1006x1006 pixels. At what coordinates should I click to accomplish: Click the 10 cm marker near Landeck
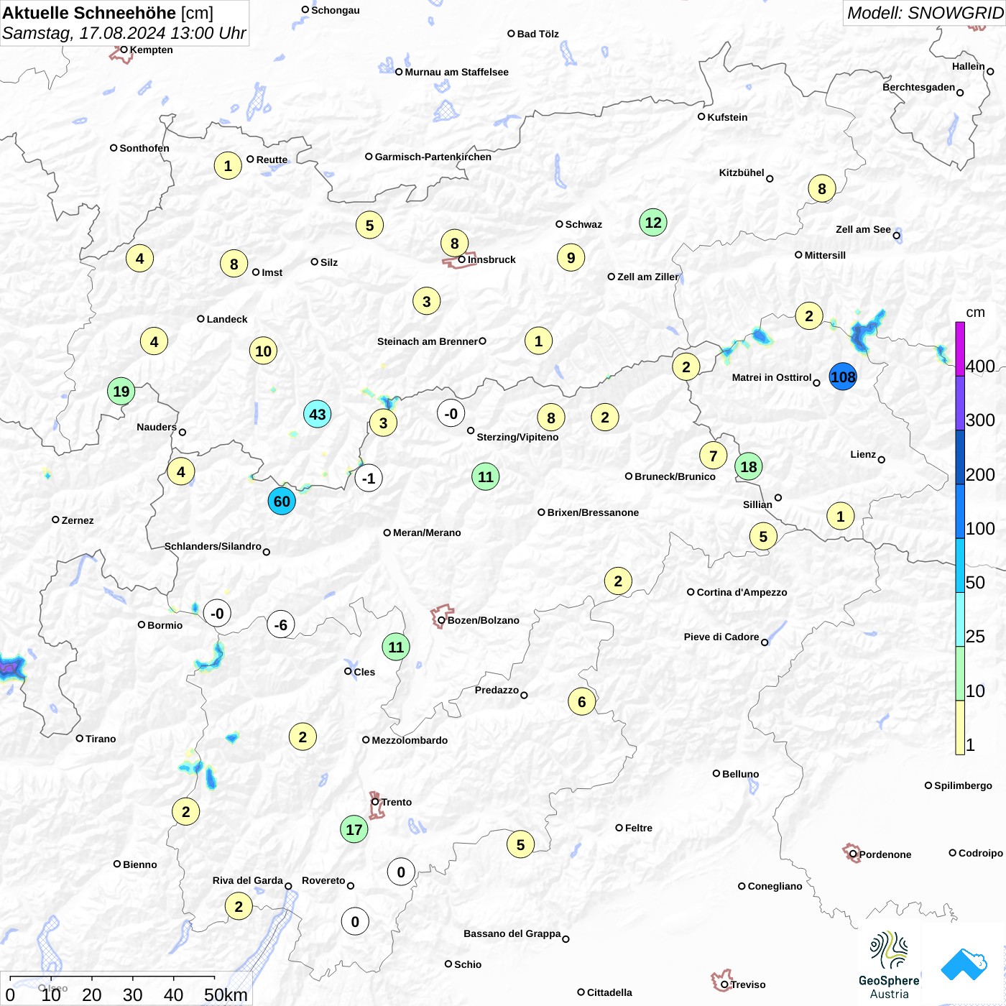click(264, 351)
